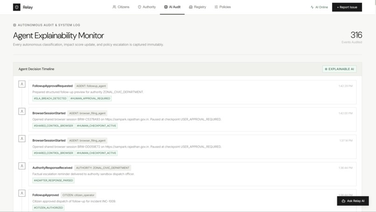Click the 1:36:44 PM timestamp of AuthorityResponseReceived
The width and height of the screenshot is (376, 212).
coord(346,168)
